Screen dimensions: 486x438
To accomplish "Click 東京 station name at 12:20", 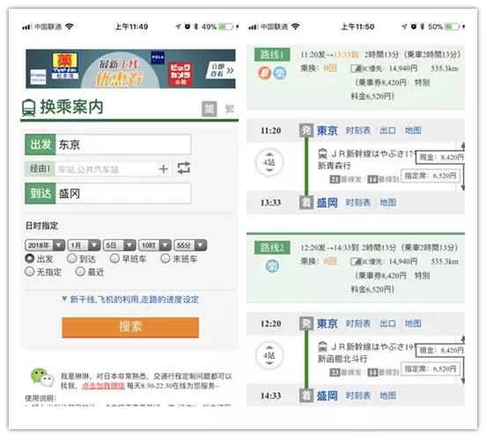I will [327, 323].
